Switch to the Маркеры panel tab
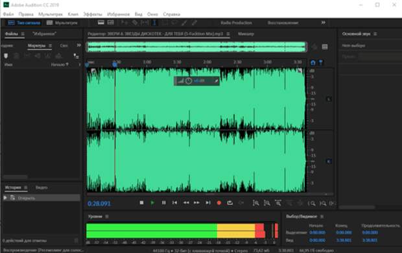 click(36, 45)
